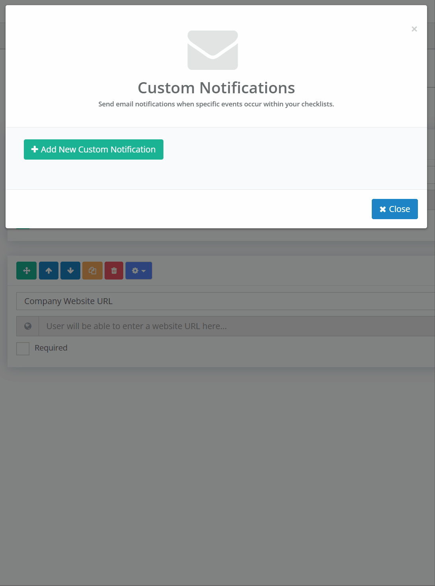Viewport: 435px width, 586px height.
Task: Click the gear icon in the field toolbar
Action: pos(135,270)
